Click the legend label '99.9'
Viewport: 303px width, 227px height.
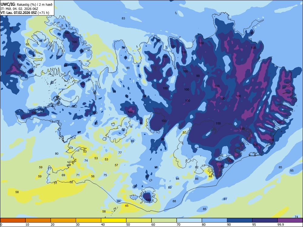click(281, 225)
